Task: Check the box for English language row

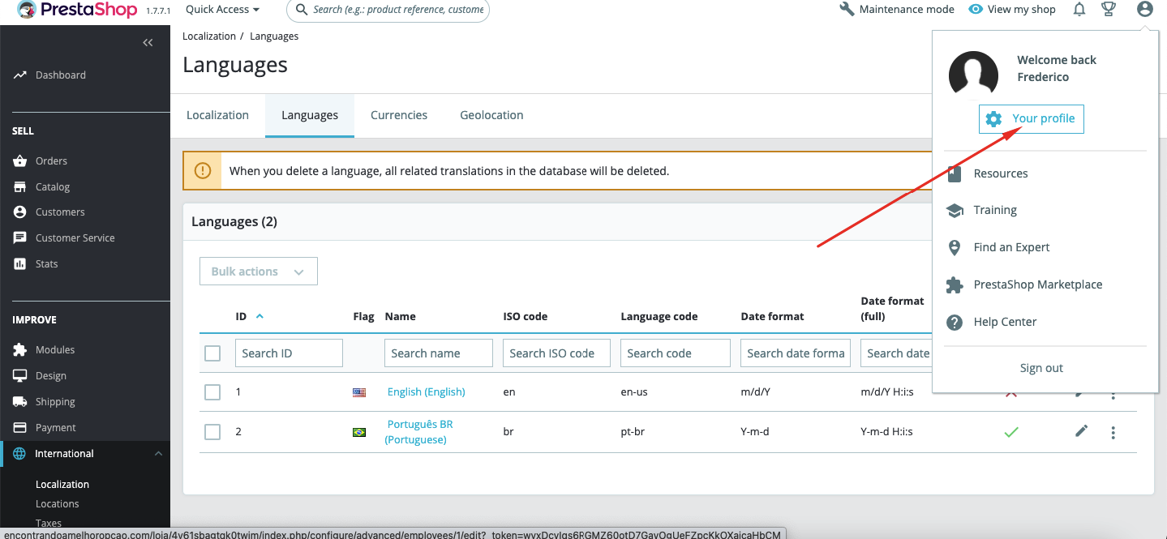Action: pos(212,392)
